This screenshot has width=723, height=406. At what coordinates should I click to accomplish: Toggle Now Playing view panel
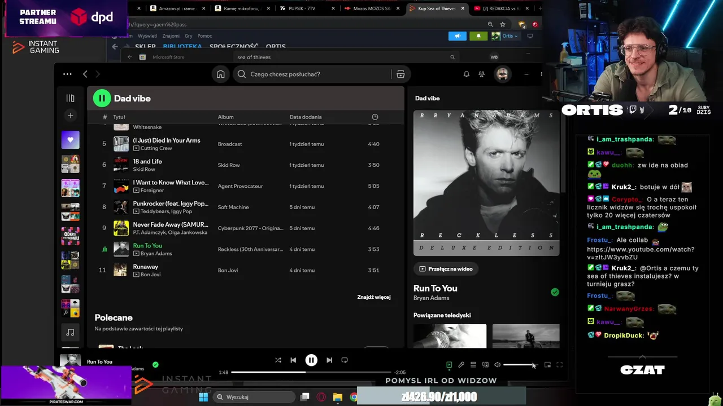[x=449, y=365]
